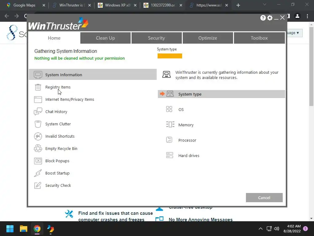The width and height of the screenshot is (314, 236).
Task: Click the OS four-squares icon
Action: pyautogui.click(x=169, y=109)
